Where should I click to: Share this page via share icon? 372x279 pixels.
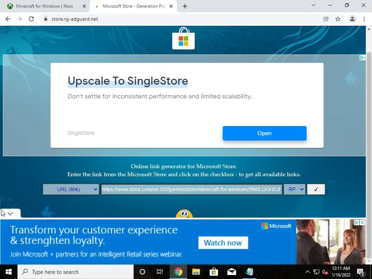[326, 19]
